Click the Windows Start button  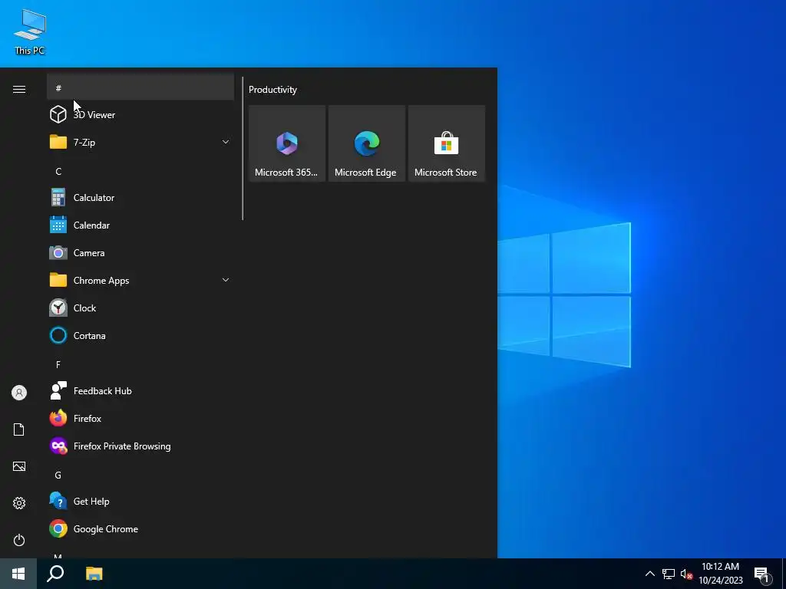(18, 574)
